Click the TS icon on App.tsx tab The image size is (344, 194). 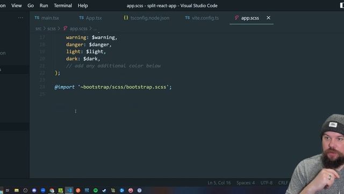click(x=81, y=18)
